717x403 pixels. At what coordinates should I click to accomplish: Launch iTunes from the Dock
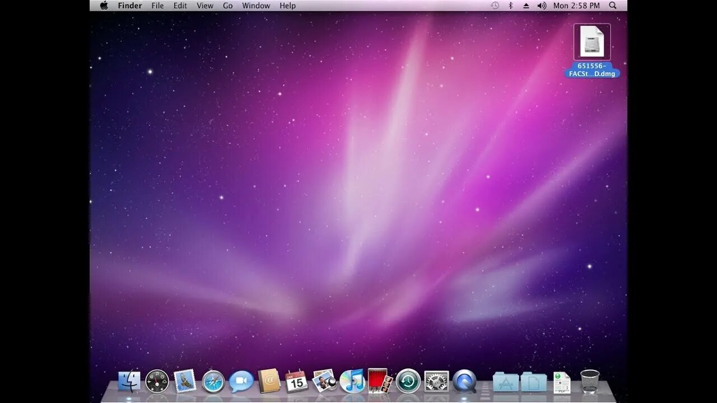pyautogui.click(x=352, y=381)
